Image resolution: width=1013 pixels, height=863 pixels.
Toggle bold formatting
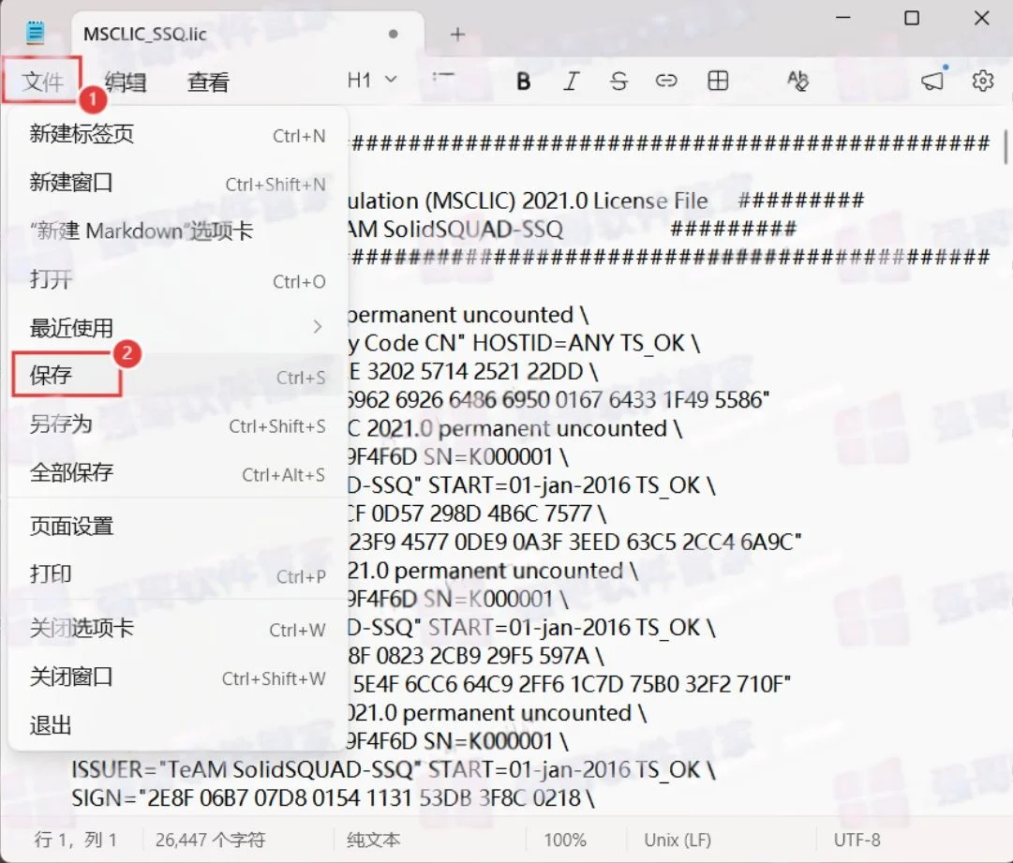[x=523, y=81]
